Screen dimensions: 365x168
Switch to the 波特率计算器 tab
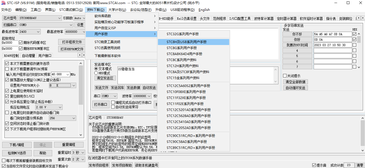[x=264, y=19]
